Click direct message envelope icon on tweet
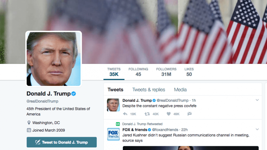Screen dimensions: 267x150 click(190, 114)
